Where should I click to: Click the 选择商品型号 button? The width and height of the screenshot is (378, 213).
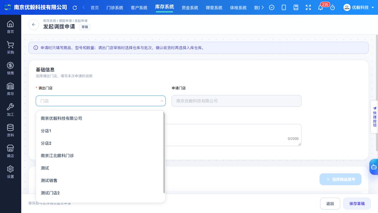click(x=340, y=179)
